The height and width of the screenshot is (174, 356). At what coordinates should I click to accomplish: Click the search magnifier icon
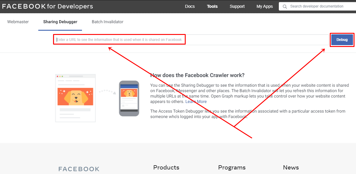click(285, 6)
